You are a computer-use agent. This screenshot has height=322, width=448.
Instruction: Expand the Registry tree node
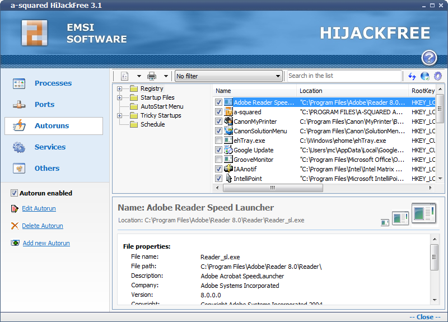click(x=119, y=88)
